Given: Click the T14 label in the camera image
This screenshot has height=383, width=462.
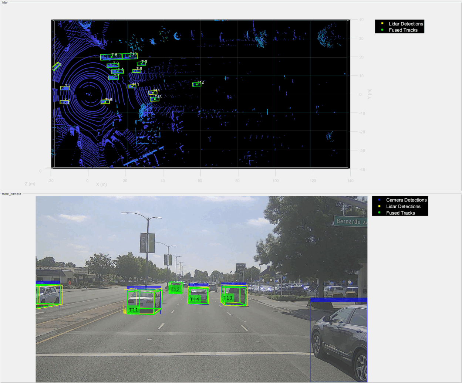Looking at the screenshot, I should point(195,299).
